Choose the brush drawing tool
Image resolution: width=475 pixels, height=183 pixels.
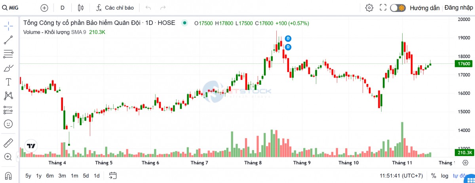(x=8, y=68)
